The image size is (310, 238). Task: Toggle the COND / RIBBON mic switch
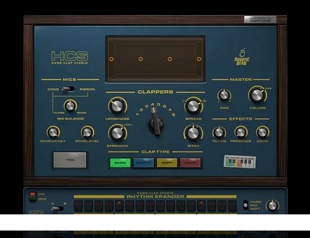[68, 89]
